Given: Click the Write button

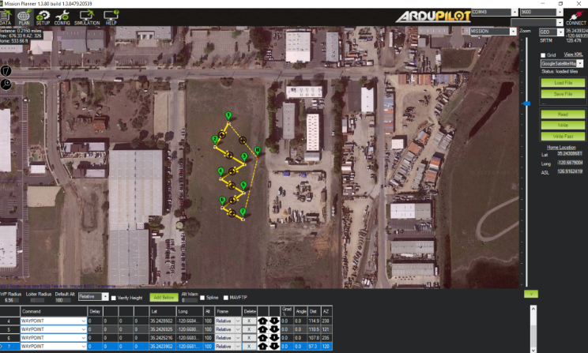Looking at the screenshot, I should click(563, 125).
